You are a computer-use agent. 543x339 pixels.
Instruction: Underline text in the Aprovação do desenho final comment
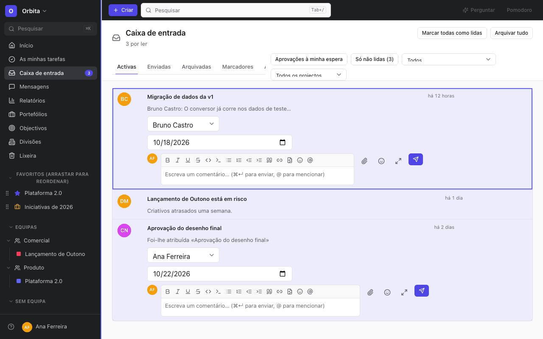point(188,292)
